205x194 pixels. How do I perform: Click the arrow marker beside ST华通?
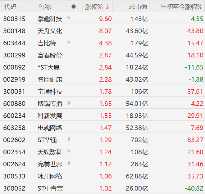(69, 139)
